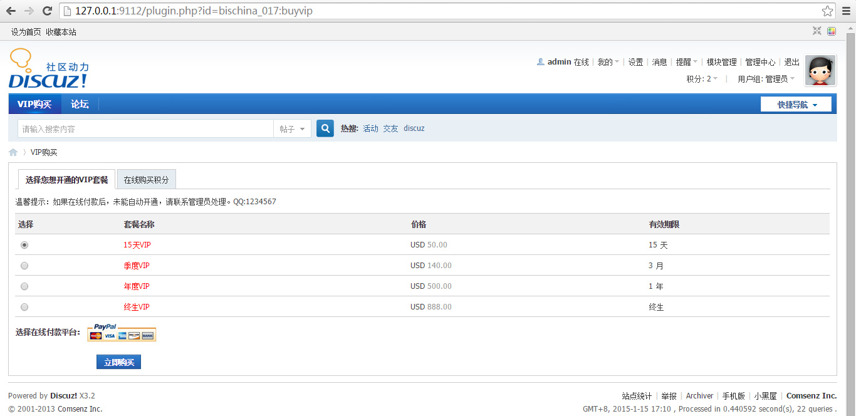This screenshot has width=856, height=416.
Task: Switch to 在线购买积分 tab
Action: 146,180
